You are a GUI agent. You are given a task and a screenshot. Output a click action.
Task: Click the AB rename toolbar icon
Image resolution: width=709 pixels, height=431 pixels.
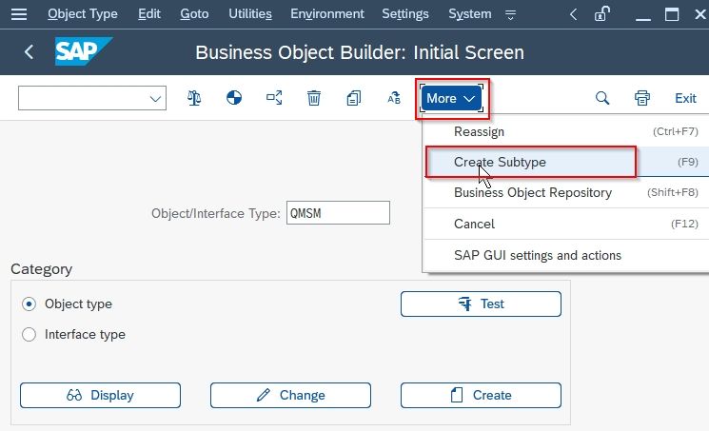[x=394, y=98]
